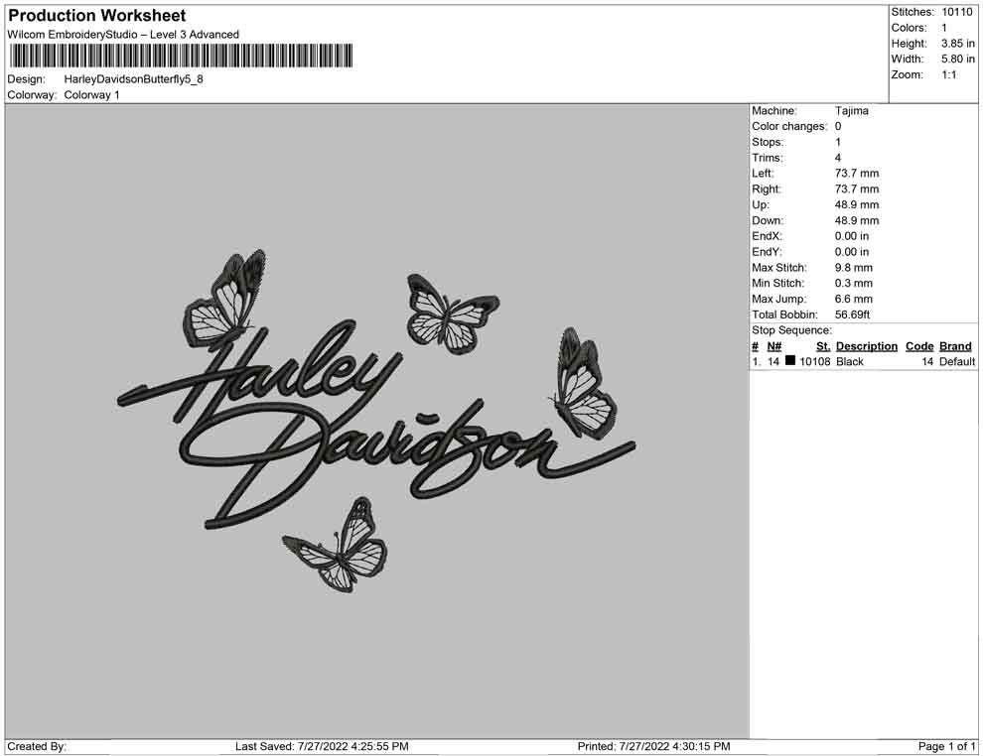983x756 pixels.
Task: Click 'Wilcom EmbroideryStudio – Level 3 Advanced' text
Action: [123, 35]
